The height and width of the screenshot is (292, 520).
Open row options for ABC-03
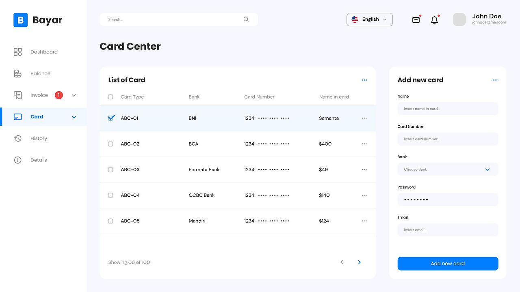(x=364, y=170)
